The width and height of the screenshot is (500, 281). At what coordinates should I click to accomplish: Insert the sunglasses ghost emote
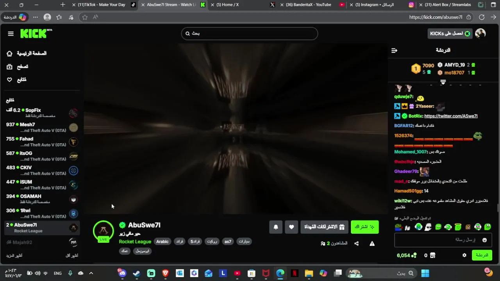click(428, 227)
